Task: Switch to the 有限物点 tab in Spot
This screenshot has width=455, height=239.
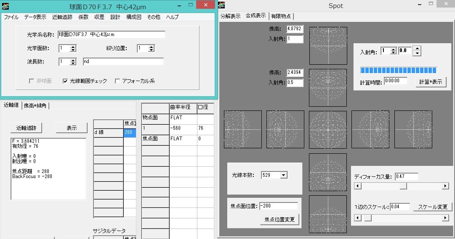Action: click(x=281, y=16)
